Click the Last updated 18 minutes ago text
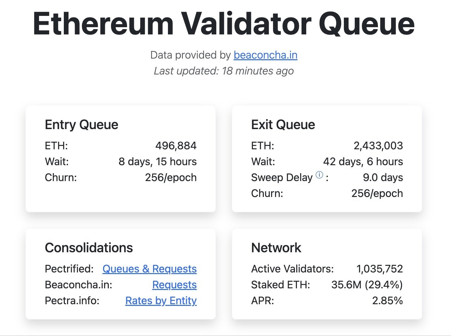Viewport: 451px width, 336px height. [x=224, y=71]
